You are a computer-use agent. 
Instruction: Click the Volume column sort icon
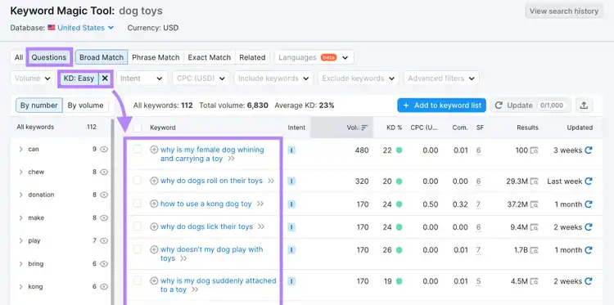(x=364, y=128)
